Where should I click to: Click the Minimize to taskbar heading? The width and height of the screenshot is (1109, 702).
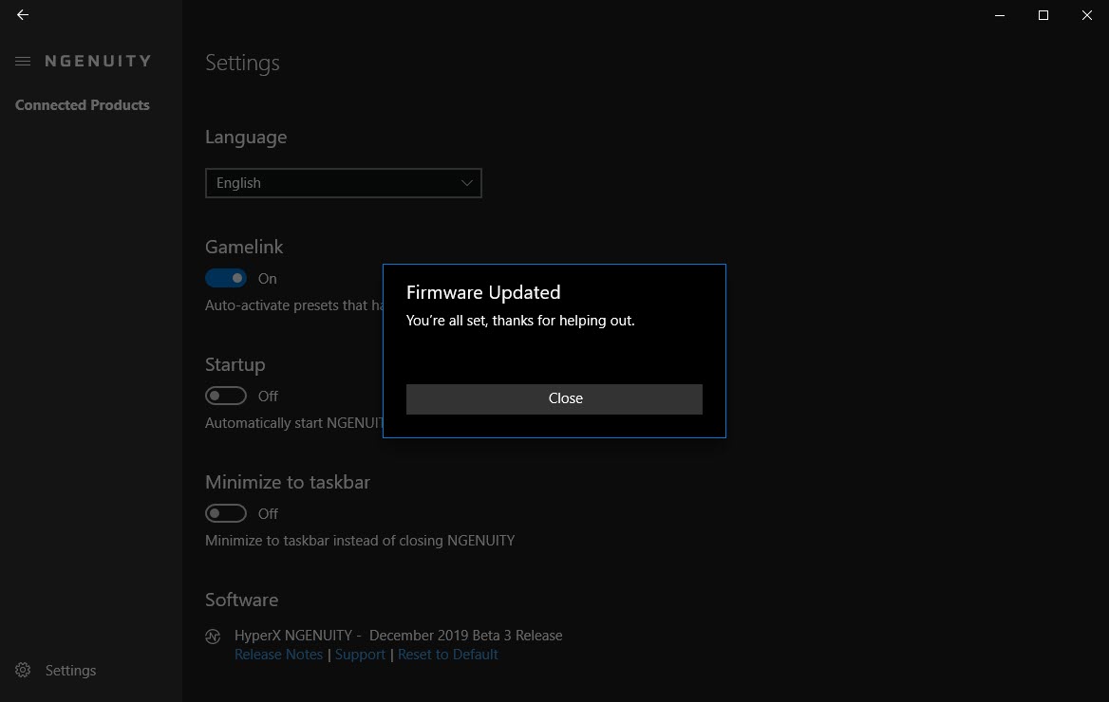pyautogui.click(x=287, y=482)
